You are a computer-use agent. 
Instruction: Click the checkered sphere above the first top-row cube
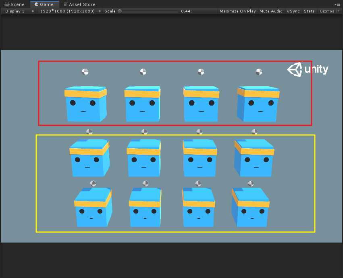tap(85, 72)
